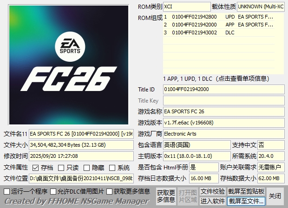
Task: Toggle 允许DLC借用图片 option
Action: (x=53, y=191)
